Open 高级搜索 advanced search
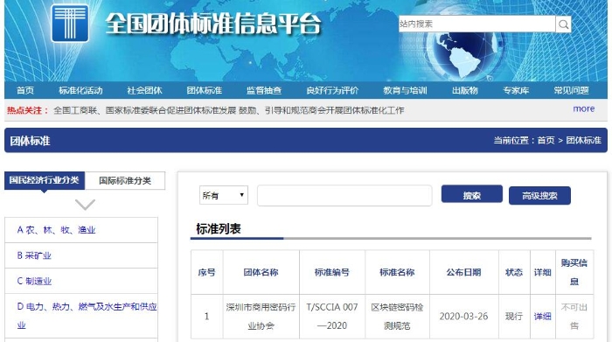The image size is (612, 342). (539, 195)
